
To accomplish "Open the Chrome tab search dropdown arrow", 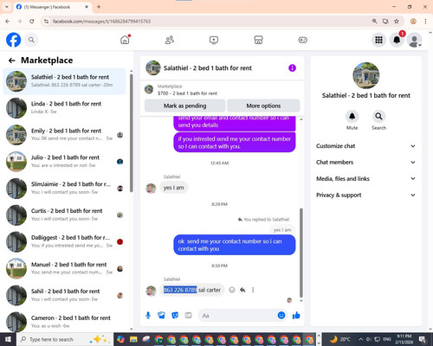I will [x=6, y=7].
